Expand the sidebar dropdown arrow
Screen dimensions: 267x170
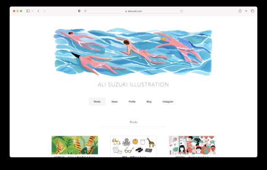(x=32, y=11)
